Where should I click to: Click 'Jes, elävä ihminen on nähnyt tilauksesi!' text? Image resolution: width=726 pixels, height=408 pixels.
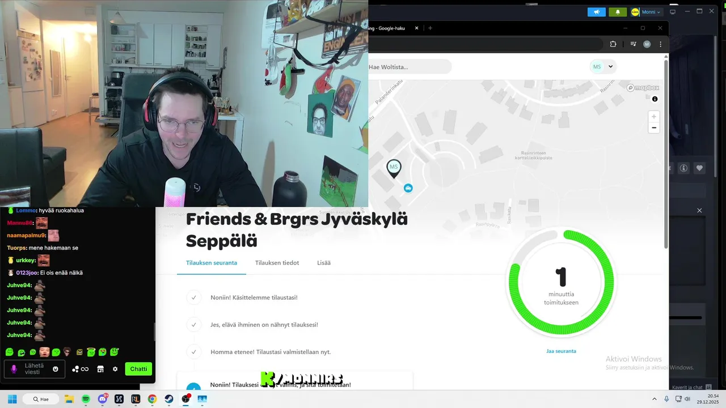[x=264, y=325]
